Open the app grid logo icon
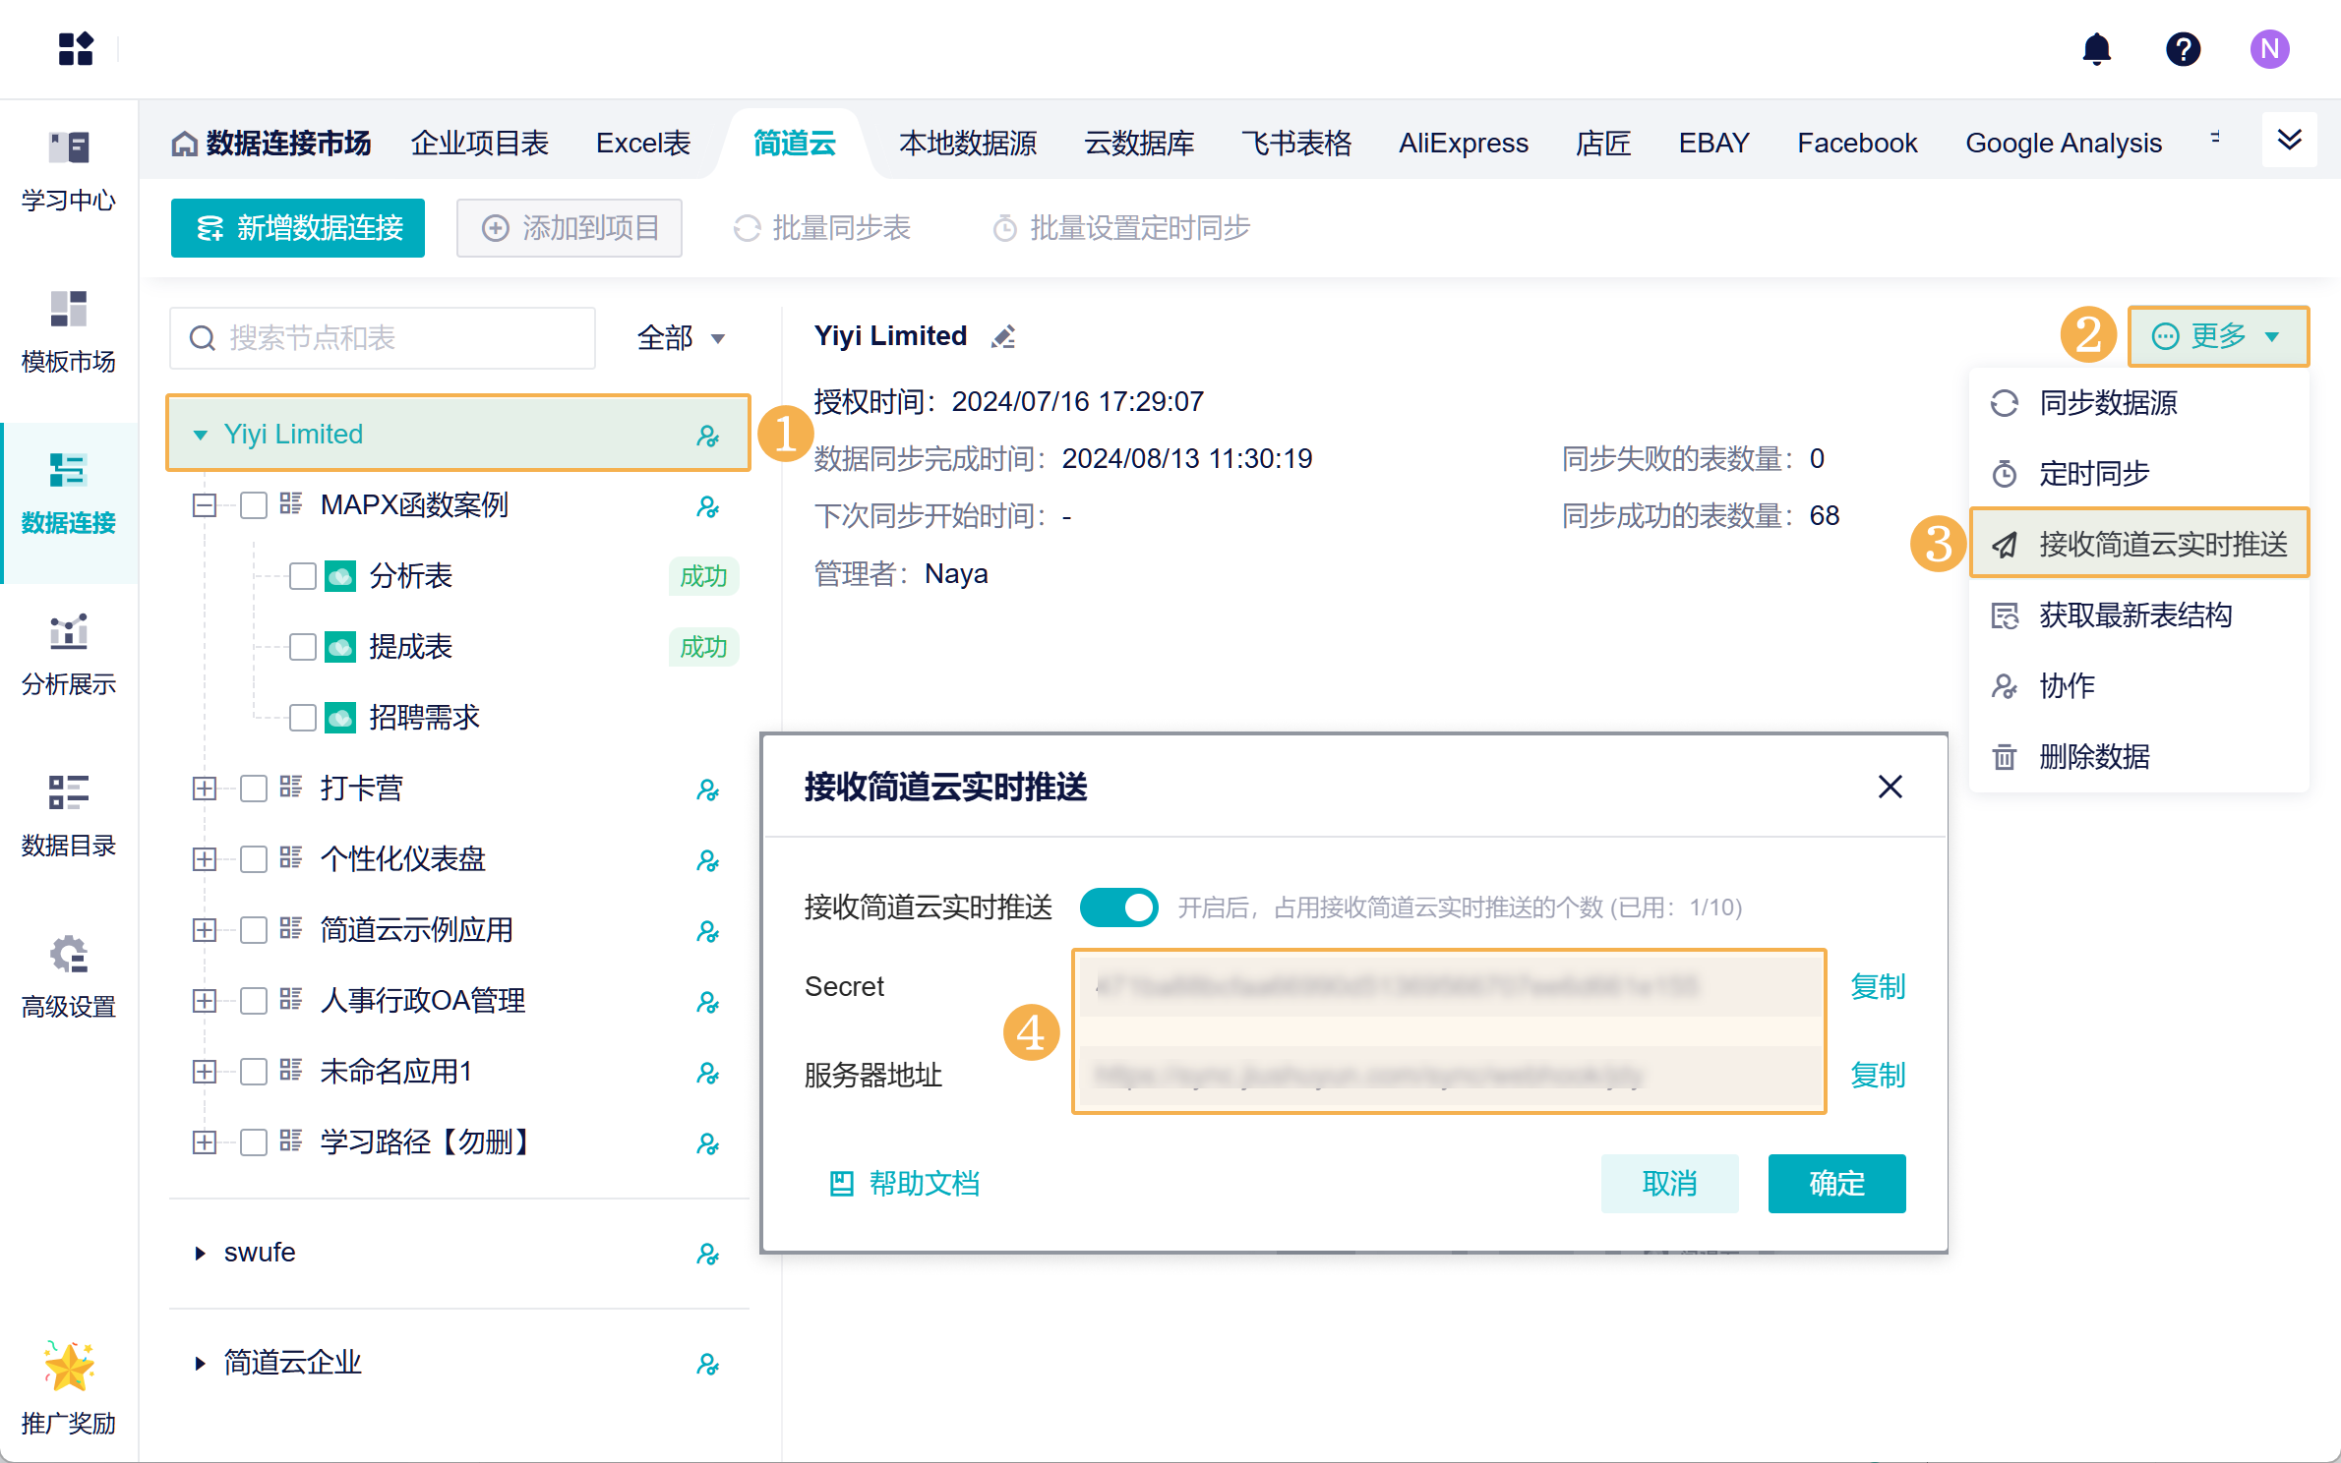The image size is (2341, 1463). point(76,49)
